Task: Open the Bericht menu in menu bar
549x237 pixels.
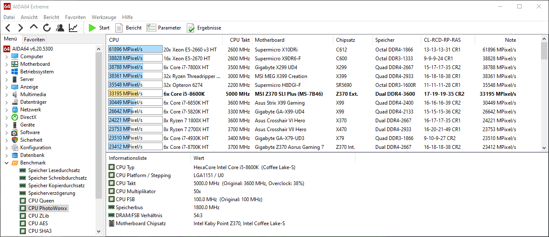Action: (x=51, y=17)
